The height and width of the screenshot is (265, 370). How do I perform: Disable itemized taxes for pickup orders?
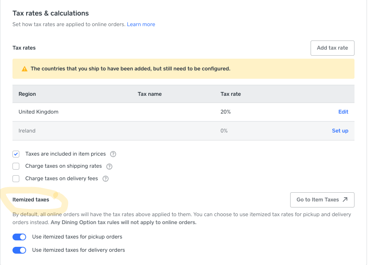19,237
